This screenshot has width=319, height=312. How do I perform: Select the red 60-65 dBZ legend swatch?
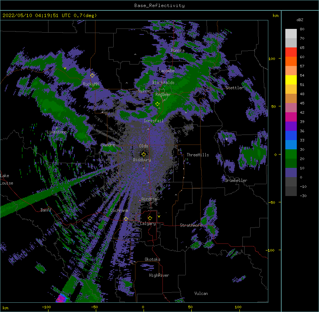coord(291,52)
